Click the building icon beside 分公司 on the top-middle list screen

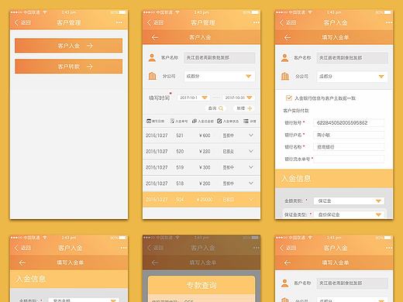[153, 76]
